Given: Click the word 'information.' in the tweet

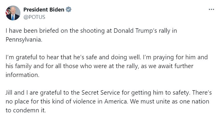Looking at the screenshot, I should (22, 75).
